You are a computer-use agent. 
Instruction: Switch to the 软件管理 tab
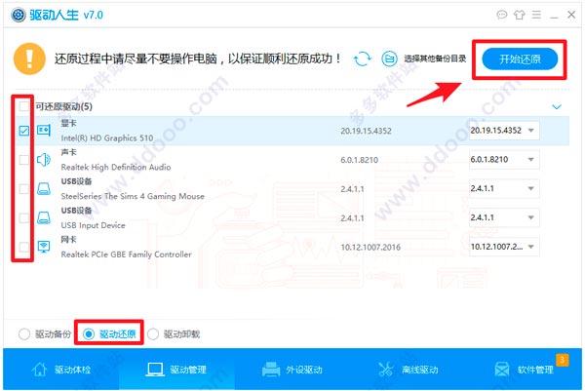click(x=524, y=370)
